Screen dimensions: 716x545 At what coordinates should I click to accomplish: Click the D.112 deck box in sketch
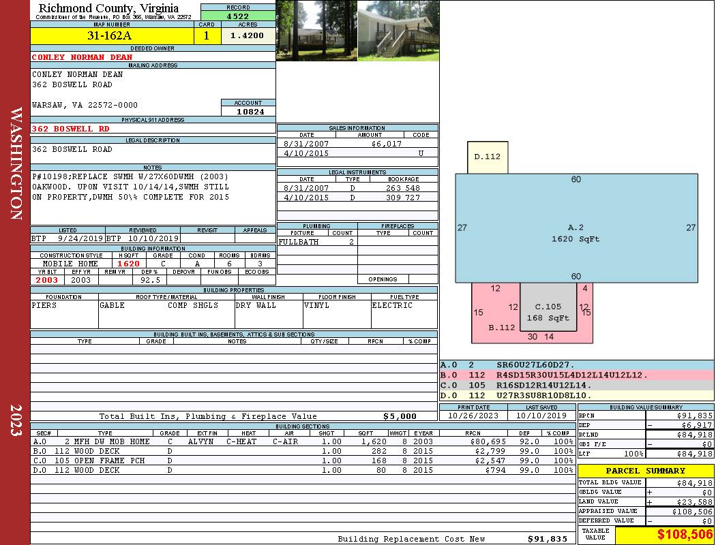[x=487, y=157]
